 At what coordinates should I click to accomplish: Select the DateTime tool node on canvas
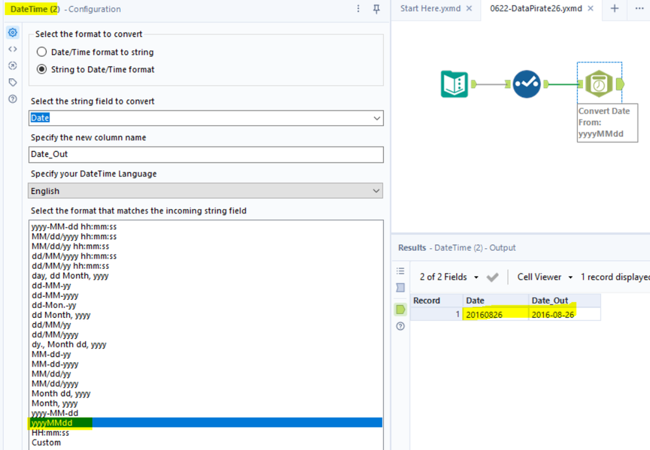tap(599, 84)
